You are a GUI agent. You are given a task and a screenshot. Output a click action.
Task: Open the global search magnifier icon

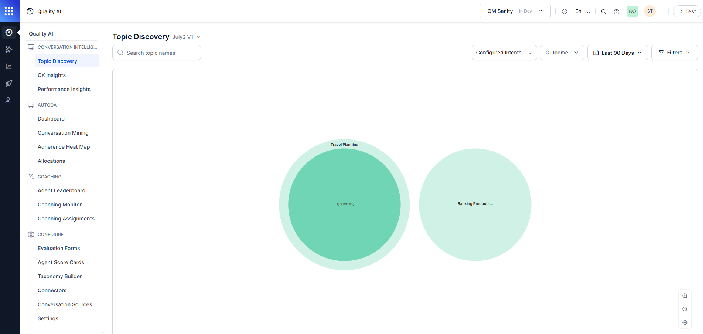604,11
